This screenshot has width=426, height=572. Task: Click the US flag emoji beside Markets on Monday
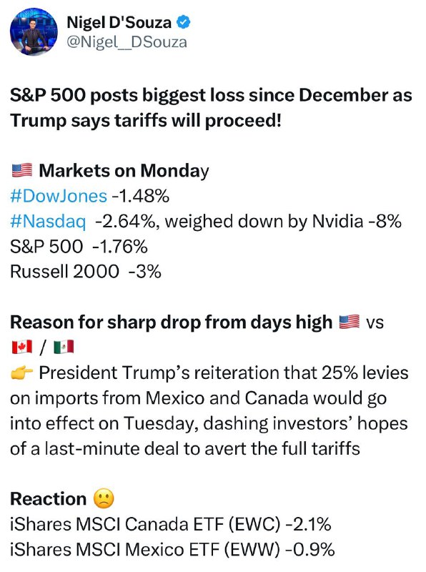[x=22, y=170]
